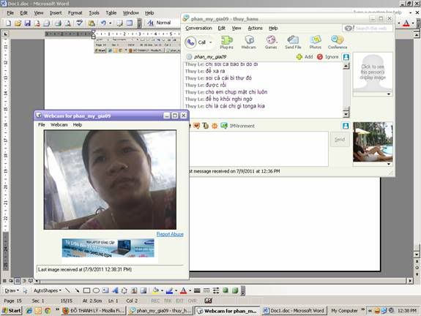
Task: Open the Plug-ins icon in chat window
Action: coord(227,42)
